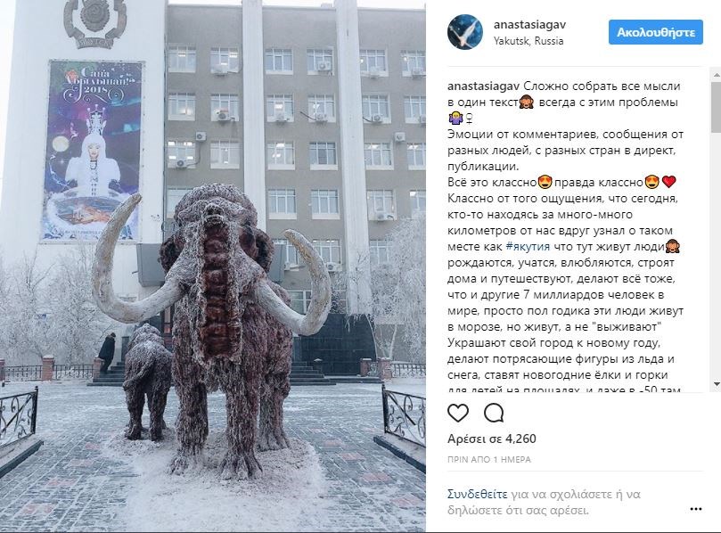Click the 2018 poster in the photo

click(94, 151)
